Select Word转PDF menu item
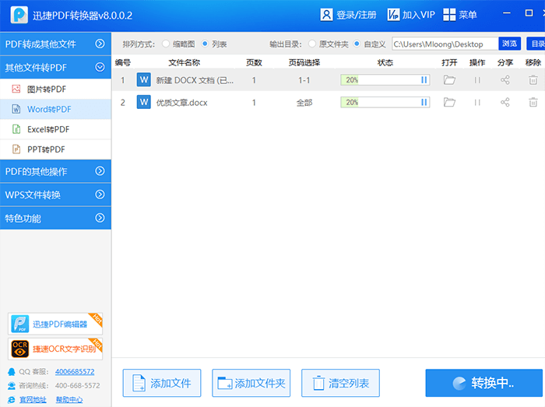Screen dimensions: 545x407 click(55, 109)
